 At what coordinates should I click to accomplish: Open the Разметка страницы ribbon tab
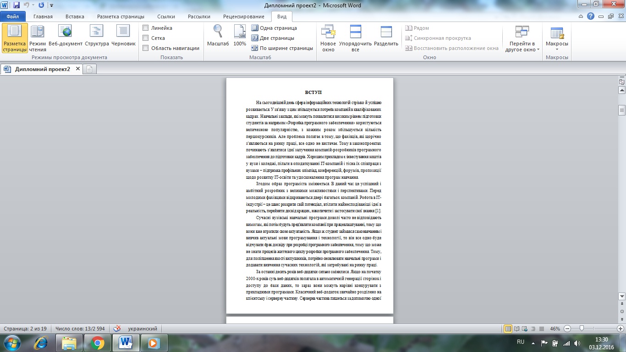pos(121,16)
